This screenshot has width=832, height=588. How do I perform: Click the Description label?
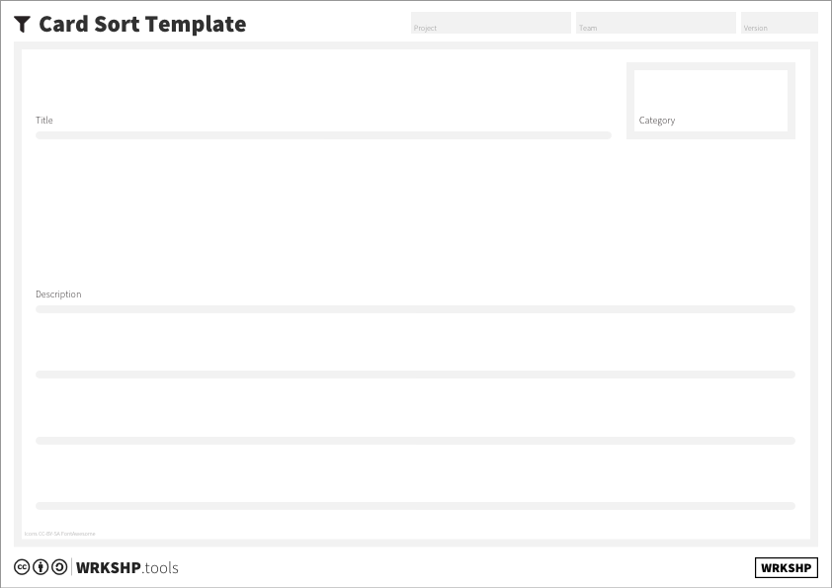(58, 294)
